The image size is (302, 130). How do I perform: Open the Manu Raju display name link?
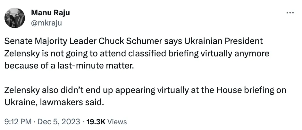pyautogui.click(x=50, y=13)
